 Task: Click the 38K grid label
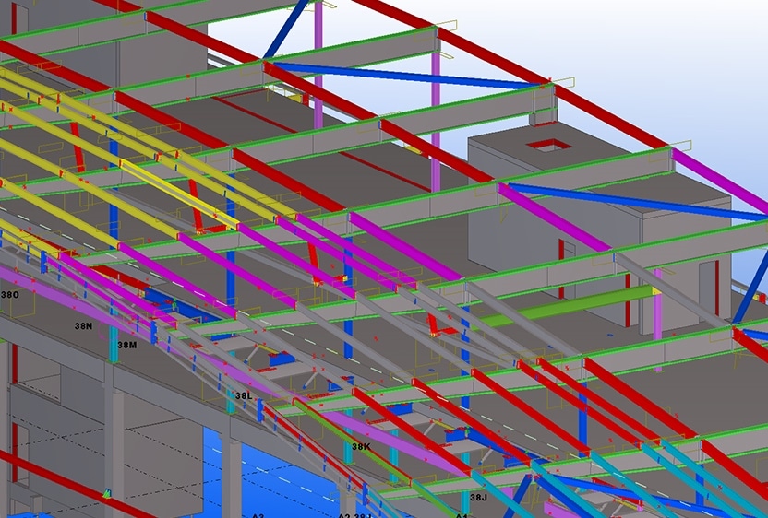tap(360, 447)
